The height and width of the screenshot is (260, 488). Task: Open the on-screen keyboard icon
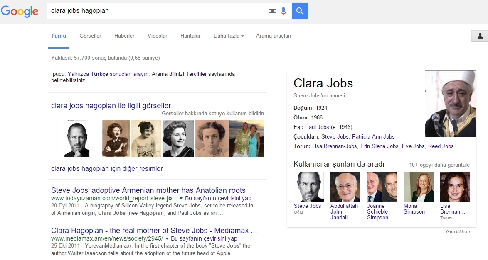272,11
